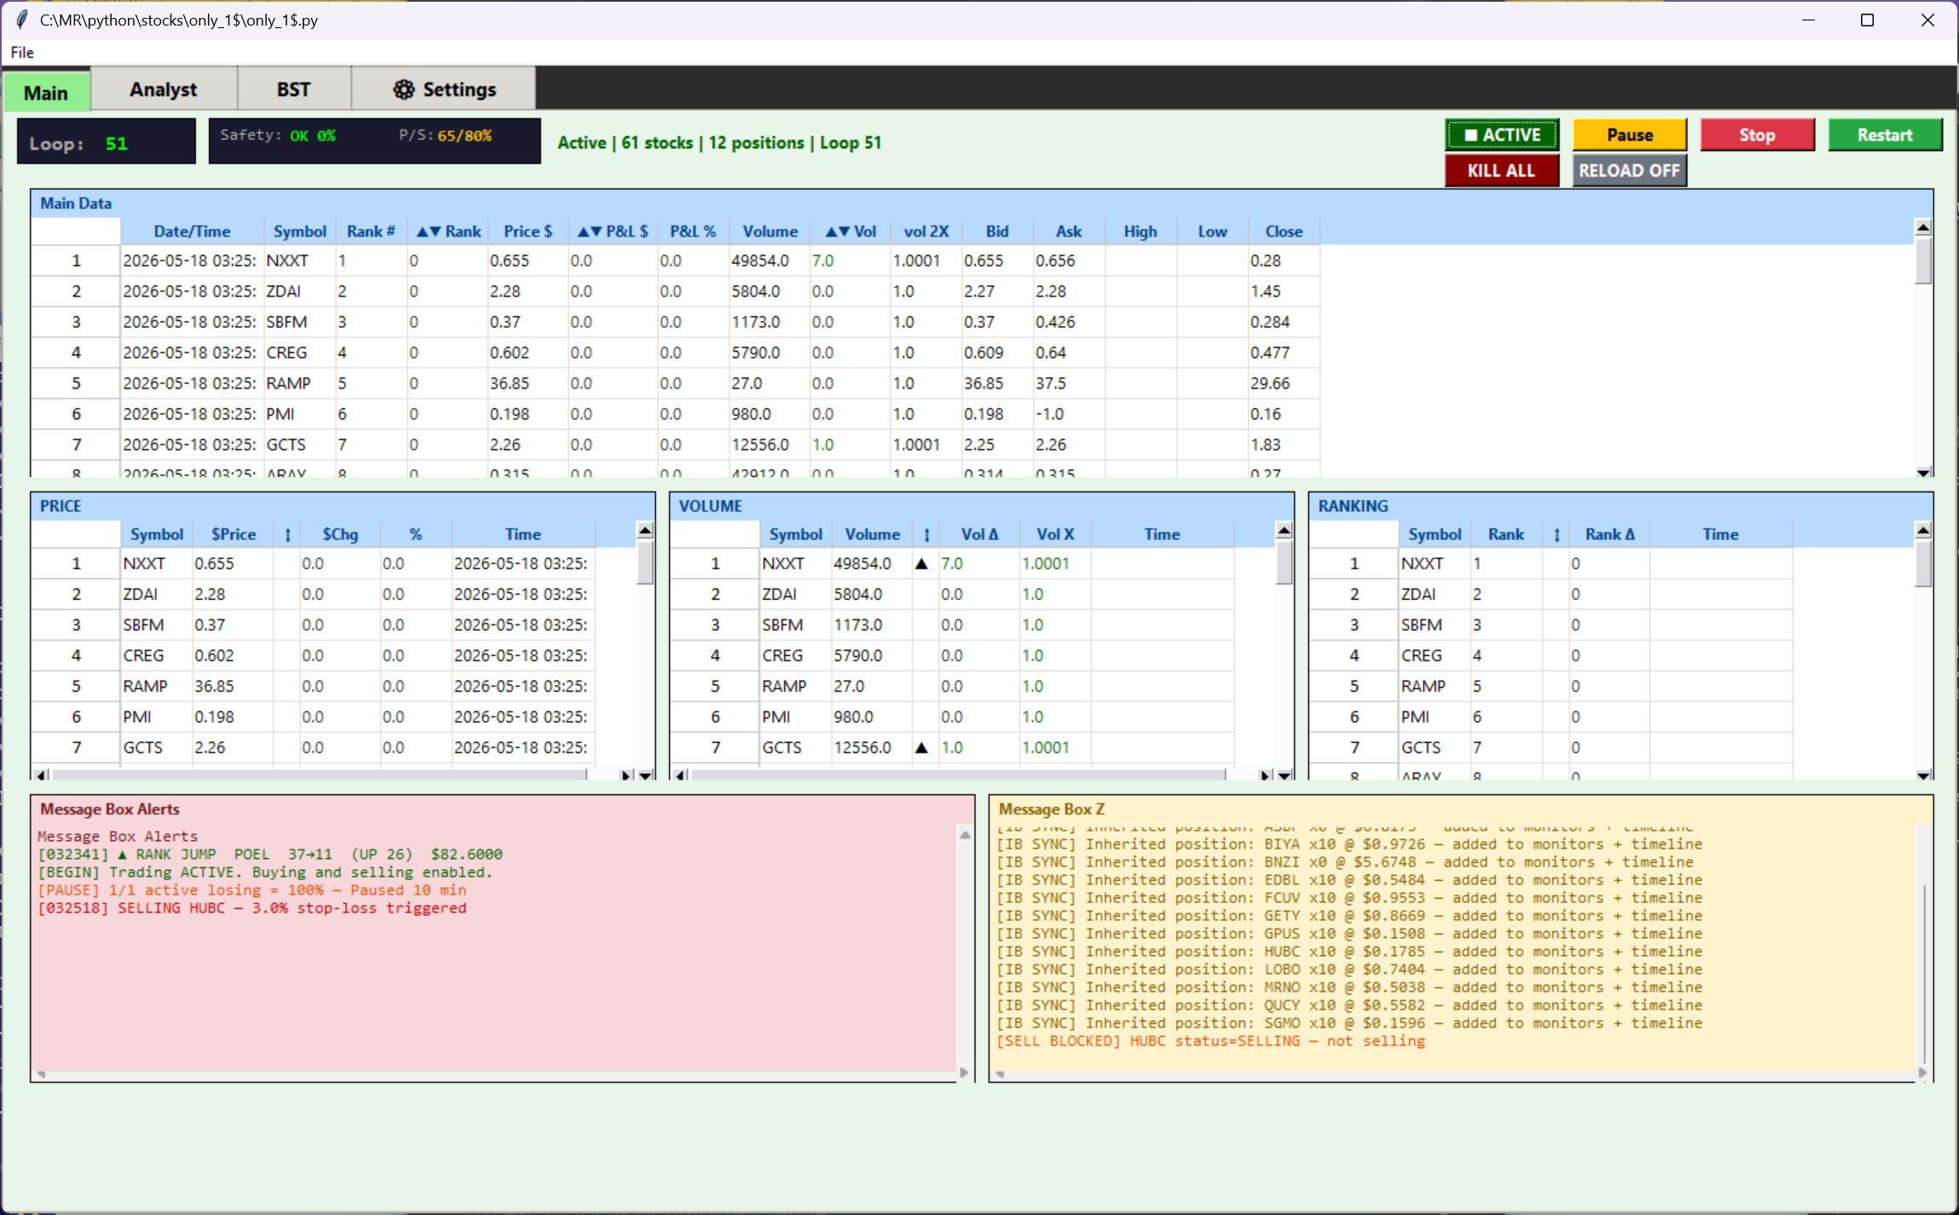This screenshot has width=1959, height=1215.
Task: Click the RANKING table scroll up arrow
Action: click(x=1923, y=530)
